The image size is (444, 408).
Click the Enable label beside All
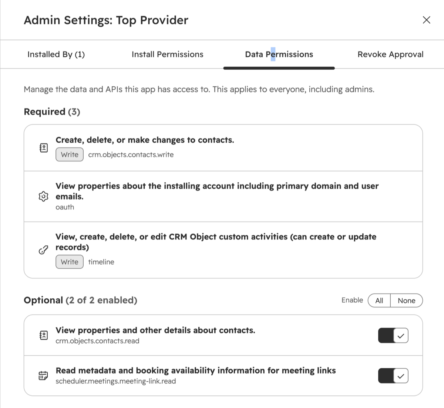coord(352,300)
